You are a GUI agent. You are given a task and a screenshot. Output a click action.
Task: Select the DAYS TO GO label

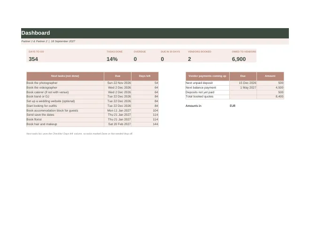click(x=36, y=52)
